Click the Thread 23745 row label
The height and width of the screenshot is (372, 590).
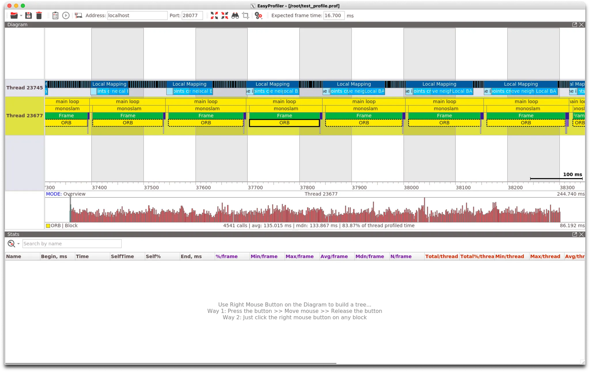coord(24,88)
